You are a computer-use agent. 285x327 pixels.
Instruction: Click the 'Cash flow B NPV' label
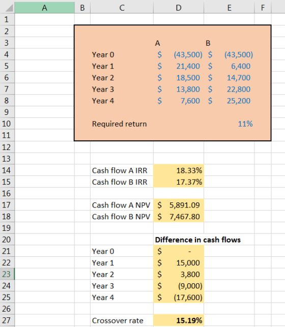[x=121, y=217]
